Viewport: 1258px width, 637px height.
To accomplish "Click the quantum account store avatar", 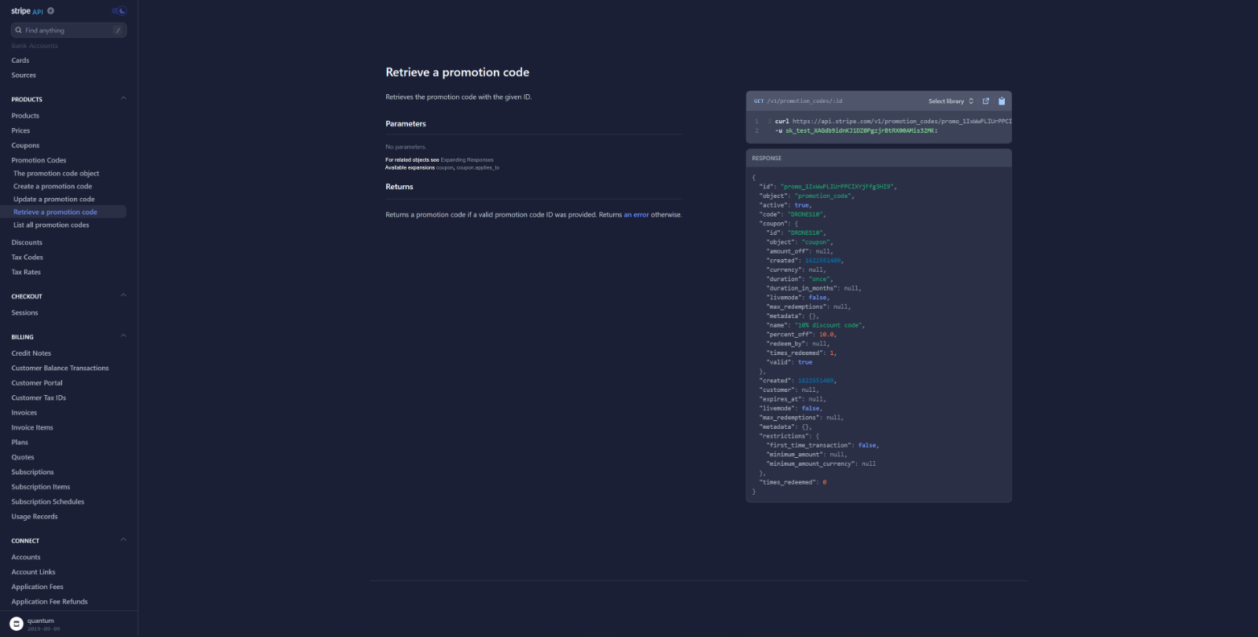I will point(17,624).
